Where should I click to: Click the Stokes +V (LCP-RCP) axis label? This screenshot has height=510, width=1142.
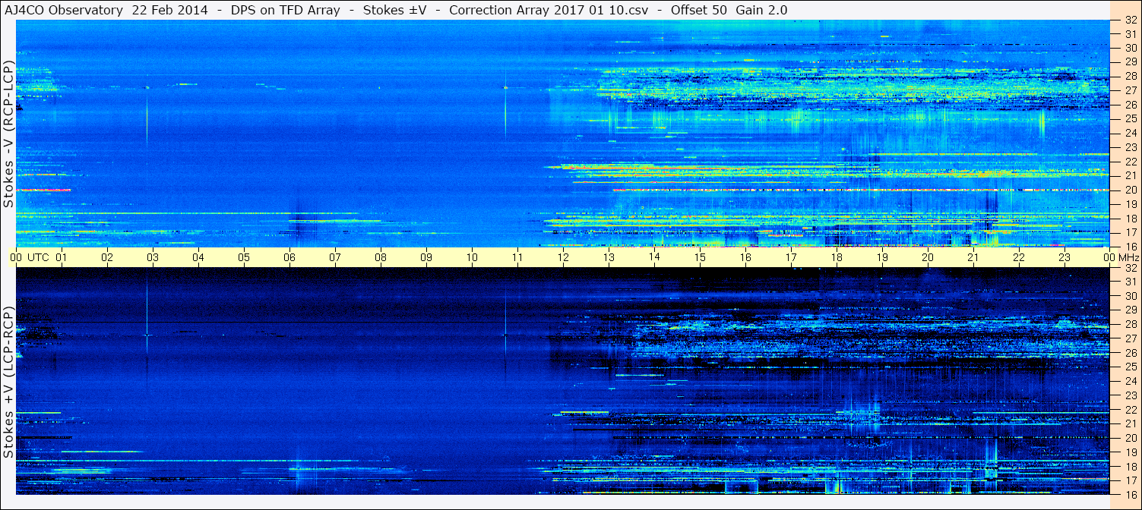(9, 382)
